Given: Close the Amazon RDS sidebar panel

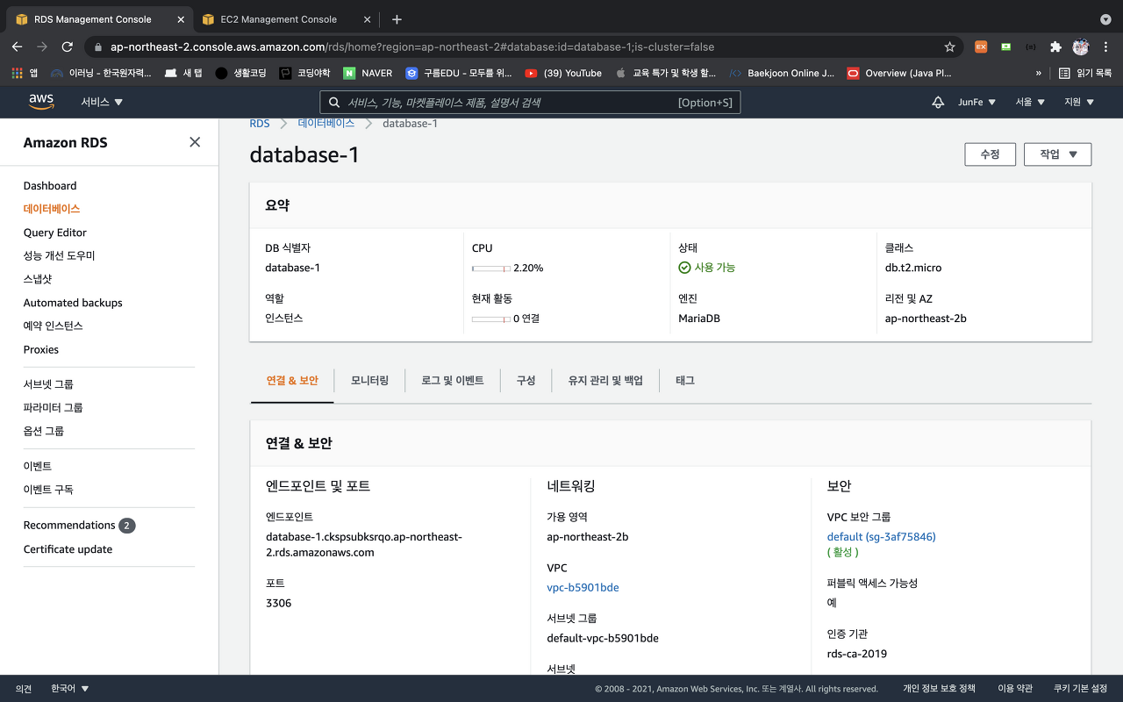Looking at the screenshot, I should (x=195, y=142).
